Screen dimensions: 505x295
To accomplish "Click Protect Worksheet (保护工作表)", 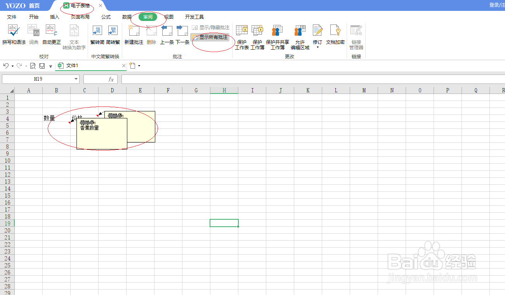I will click(x=242, y=37).
